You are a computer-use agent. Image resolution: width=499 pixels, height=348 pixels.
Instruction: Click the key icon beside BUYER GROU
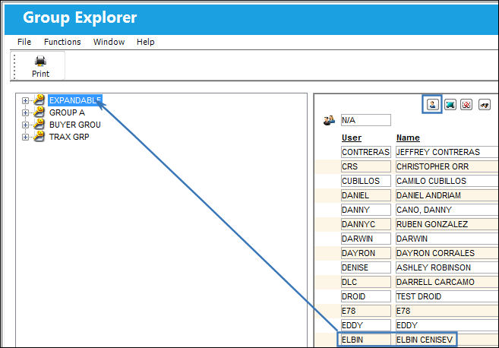point(39,124)
